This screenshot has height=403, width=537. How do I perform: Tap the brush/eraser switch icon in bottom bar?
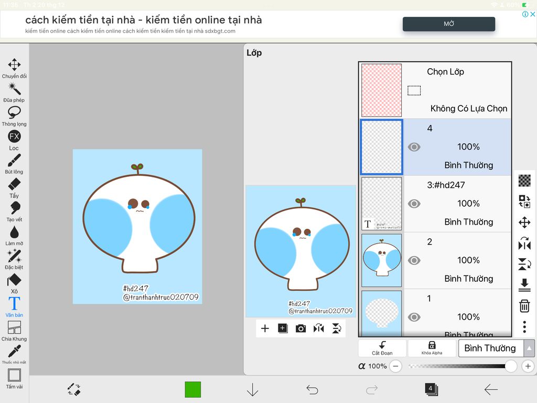point(74,390)
